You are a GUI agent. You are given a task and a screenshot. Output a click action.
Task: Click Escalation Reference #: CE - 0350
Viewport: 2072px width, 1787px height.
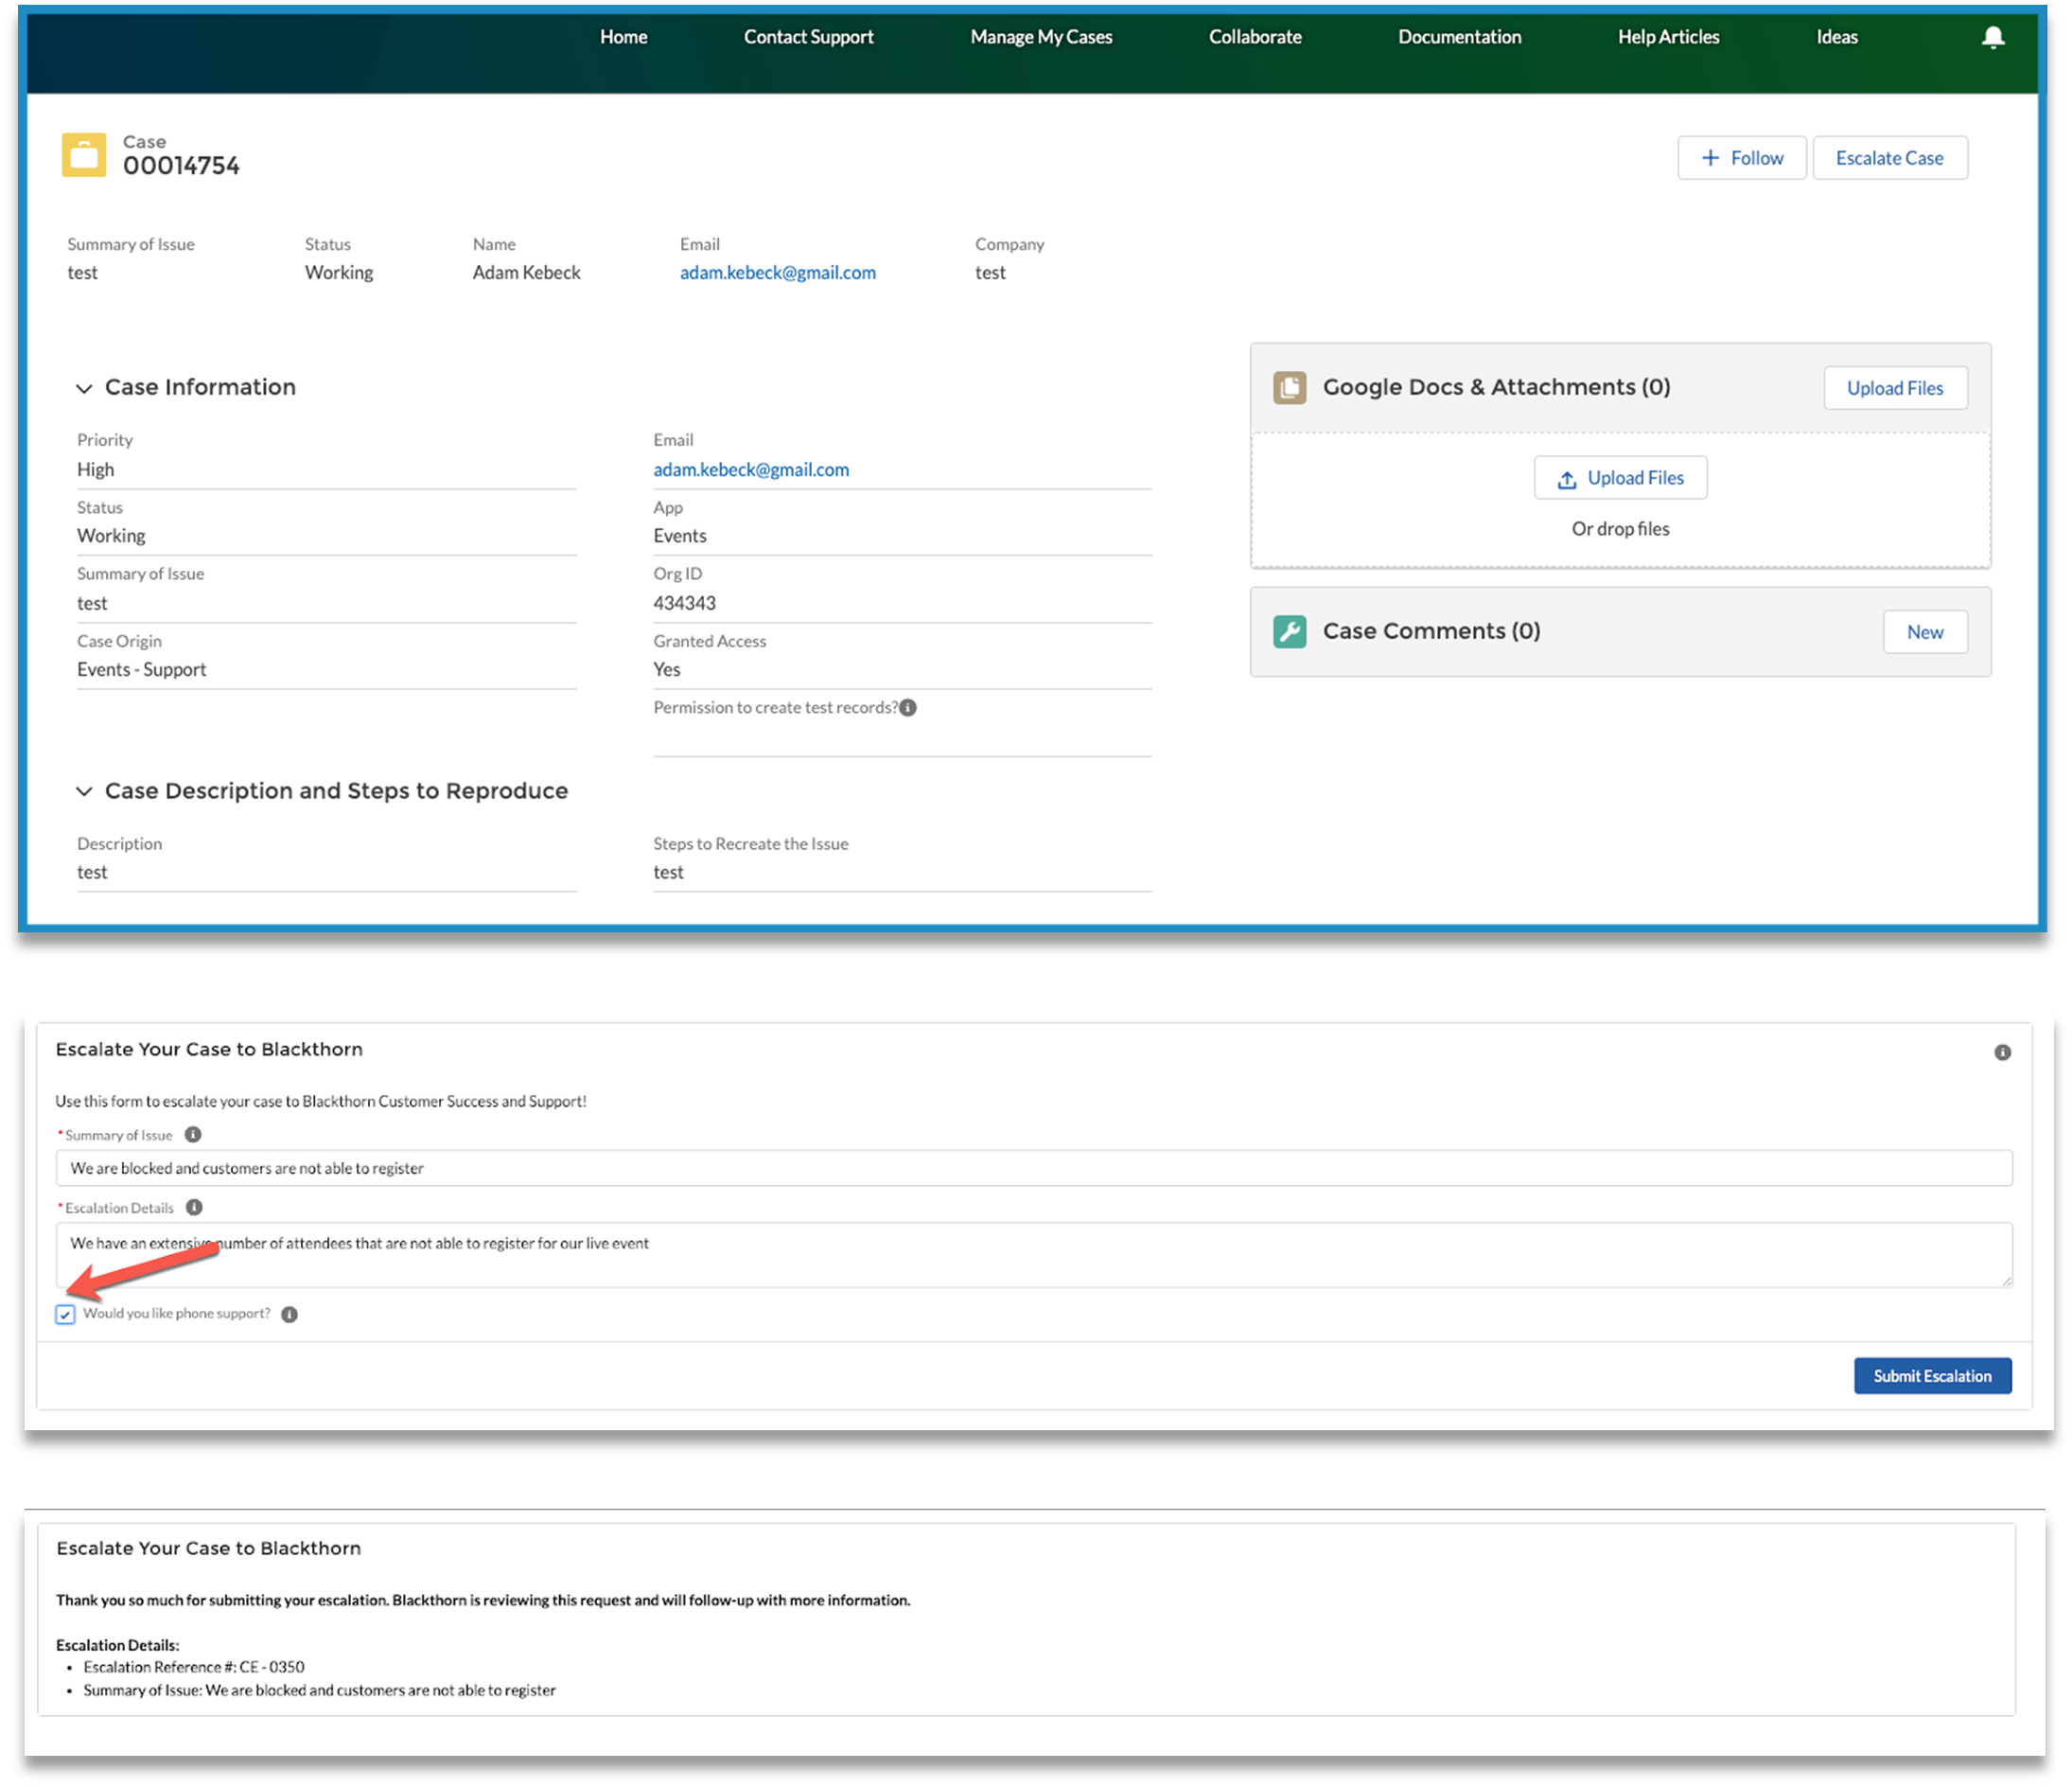pos(193,1667)
